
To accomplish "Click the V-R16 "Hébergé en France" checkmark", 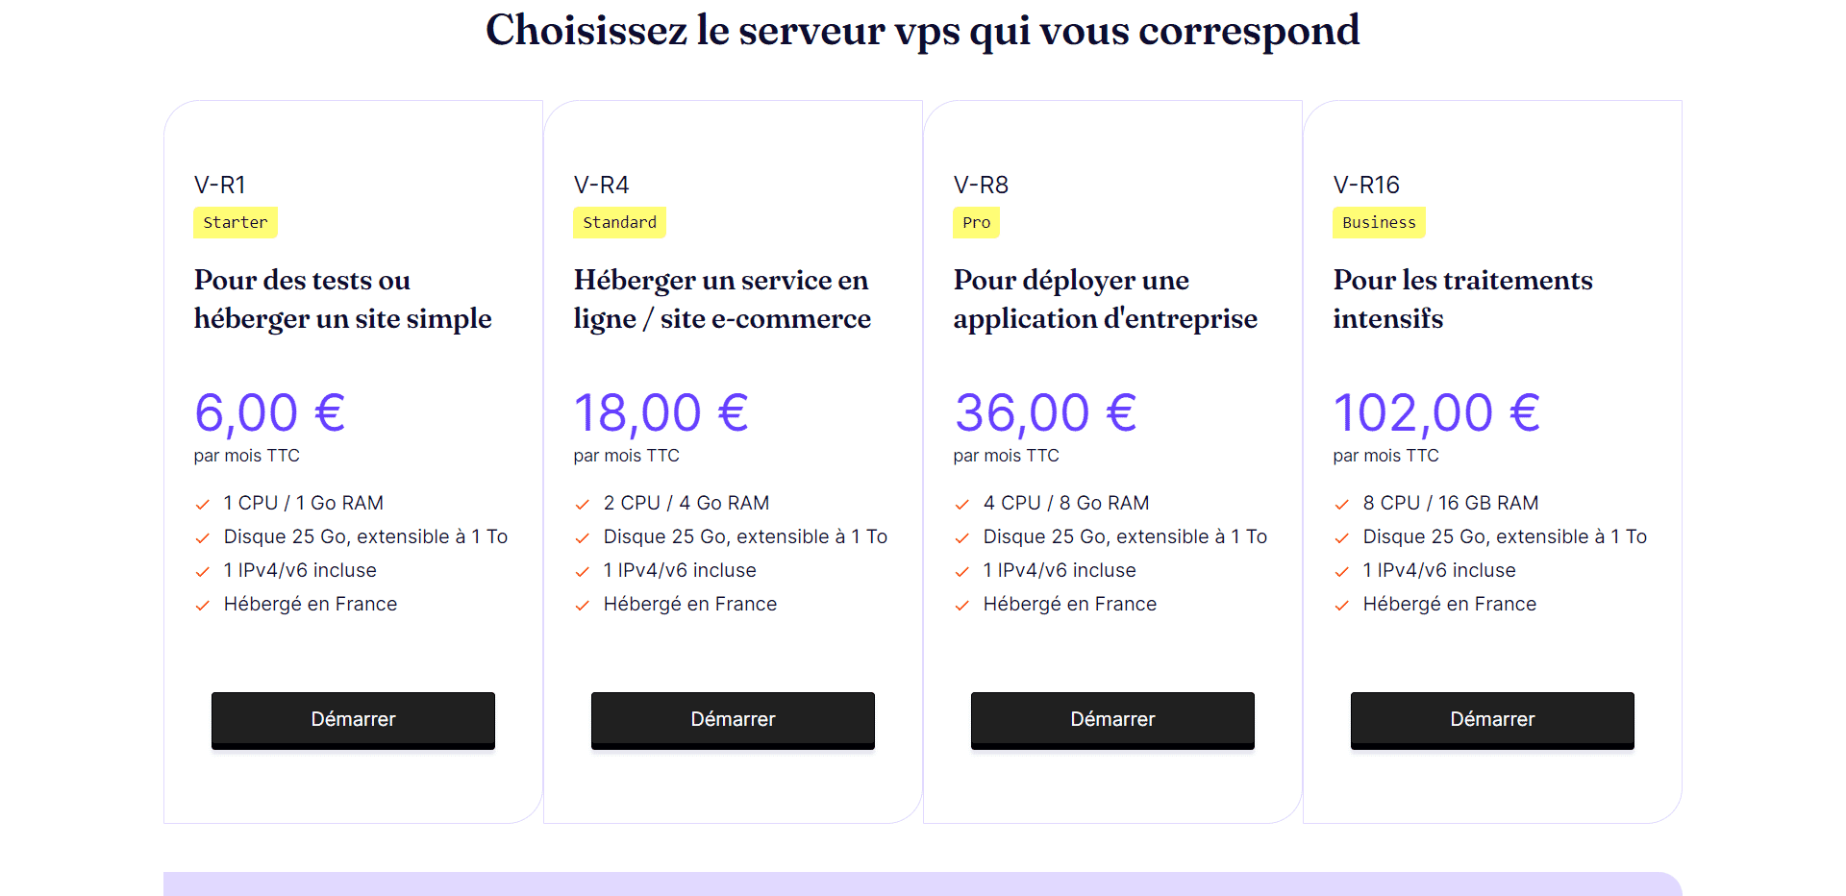I will pyautogui.click(x=1341, y=606).
